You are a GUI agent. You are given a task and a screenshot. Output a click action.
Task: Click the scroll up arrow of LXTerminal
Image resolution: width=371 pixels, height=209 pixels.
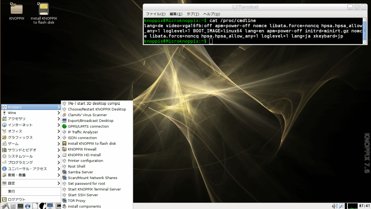[x=365, y=20]
